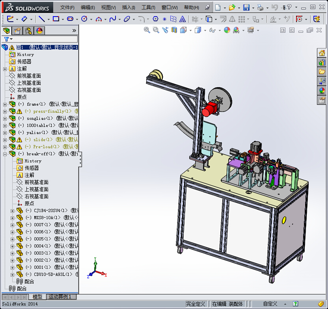The image size is (328, 309).
Task: Expand the songliao<1> component
Action: coord(5,119)
